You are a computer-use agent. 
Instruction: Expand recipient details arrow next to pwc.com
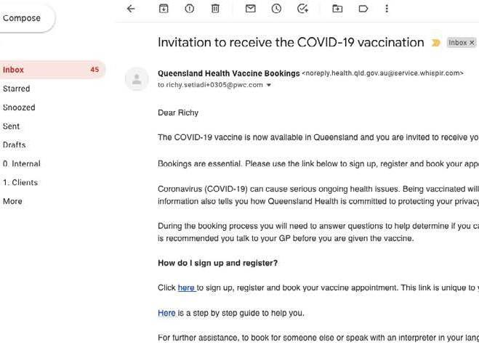(269, 85)
